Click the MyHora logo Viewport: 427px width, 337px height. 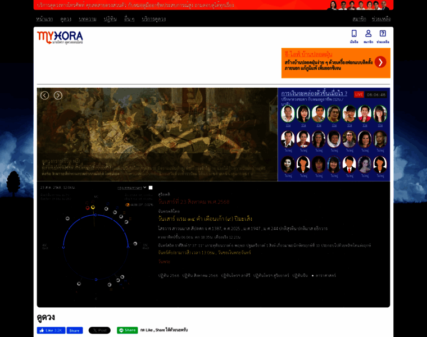pyautogui.click(x=60, y=37)
